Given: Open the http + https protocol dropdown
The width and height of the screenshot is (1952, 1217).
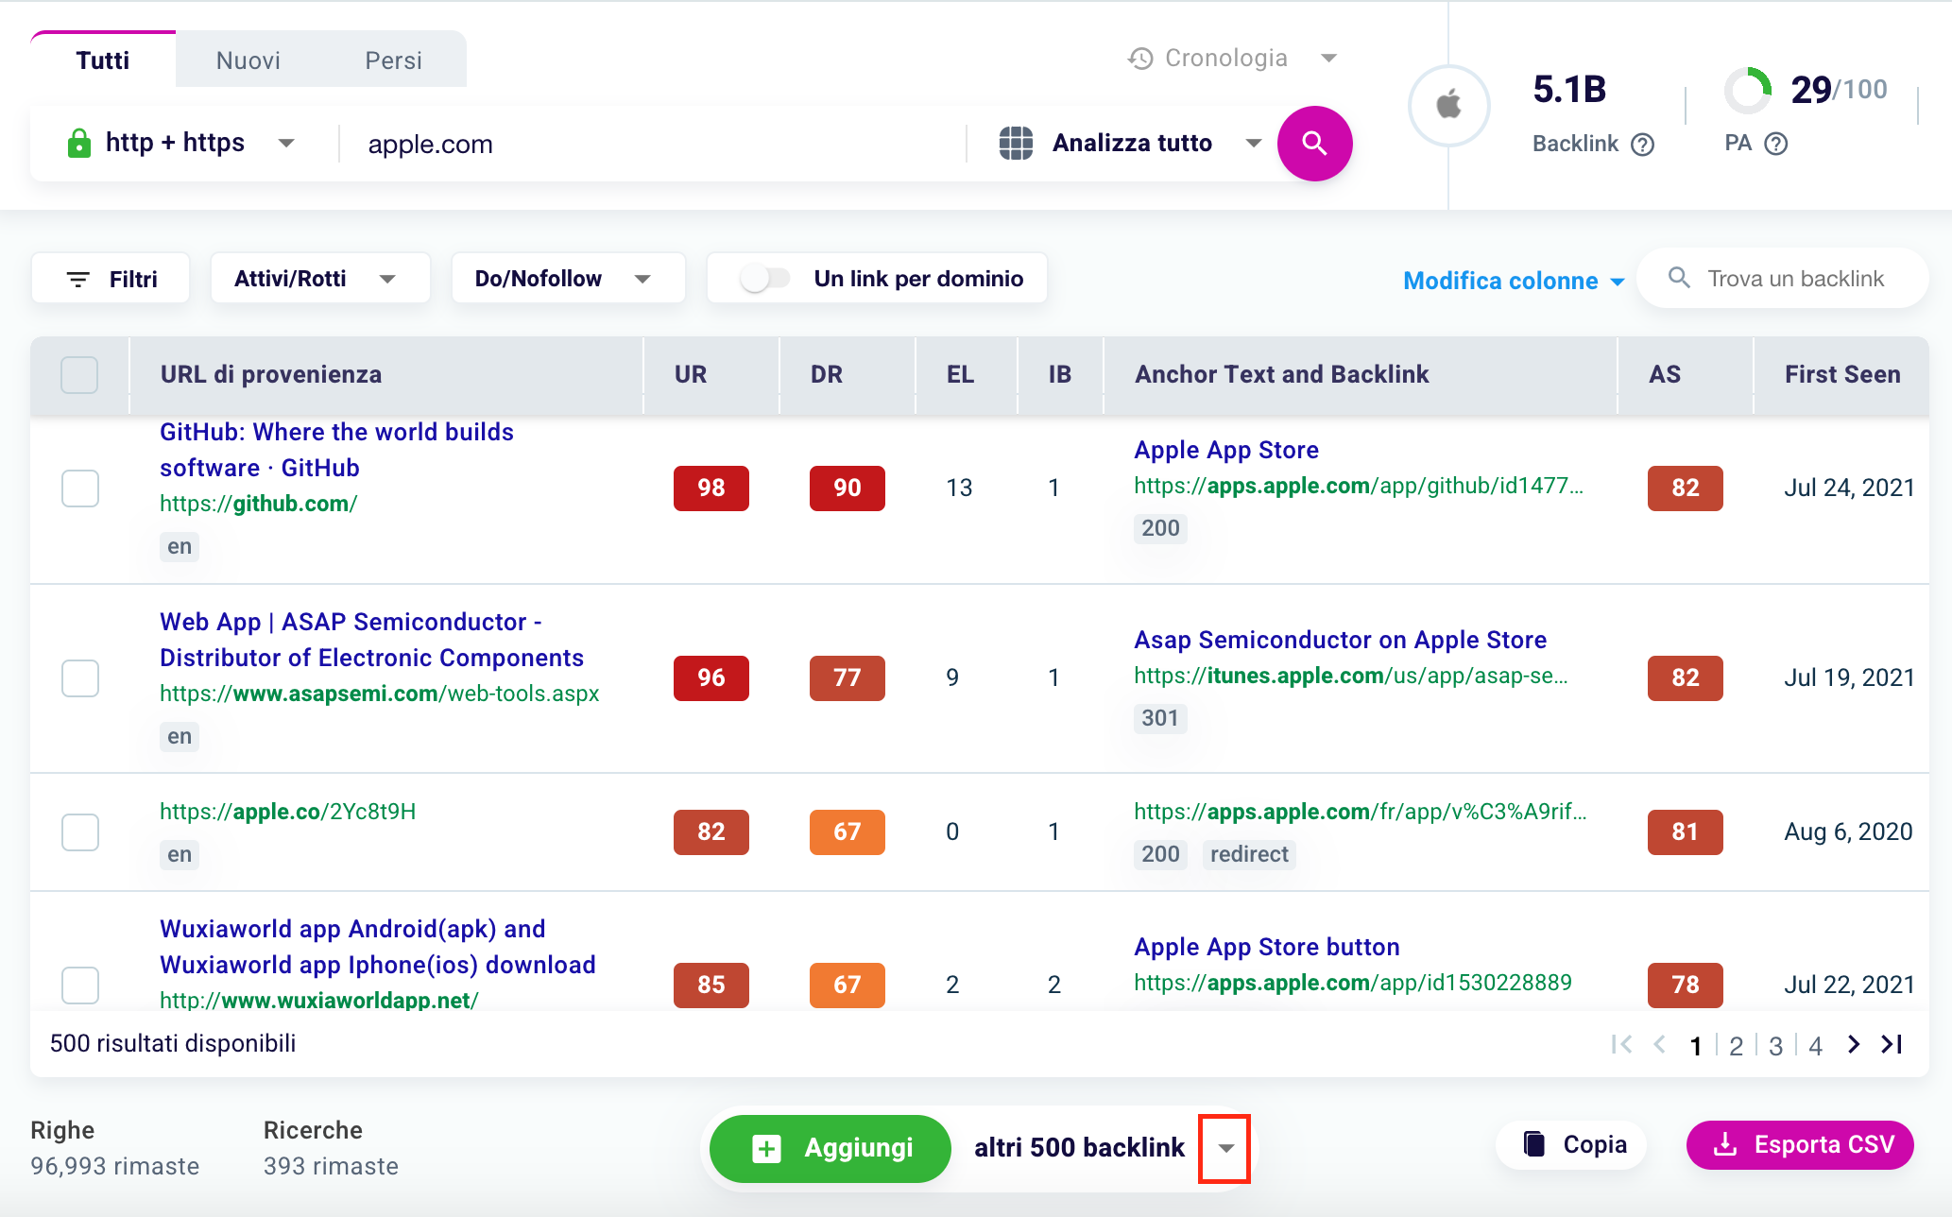Looking at the screenshot, I should tap(180, 144).
